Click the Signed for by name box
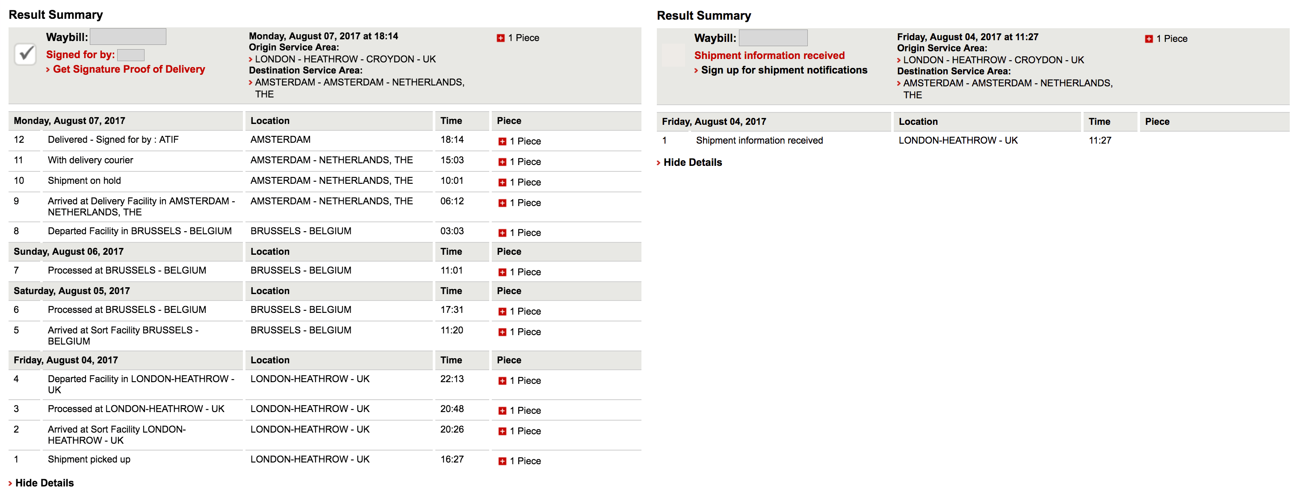 130,55
